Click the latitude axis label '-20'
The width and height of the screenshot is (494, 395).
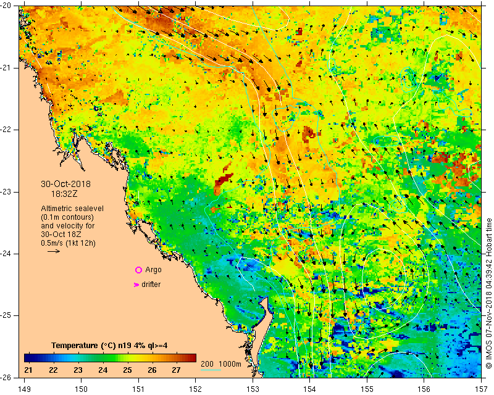click(6, 6)
